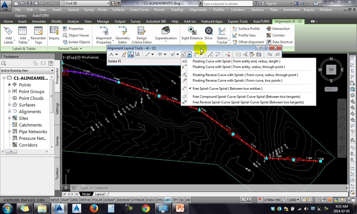The width and height of the screenshot is (357, 214).
Task: Open the Station Tracker tool
Action: tap(222, 35)
